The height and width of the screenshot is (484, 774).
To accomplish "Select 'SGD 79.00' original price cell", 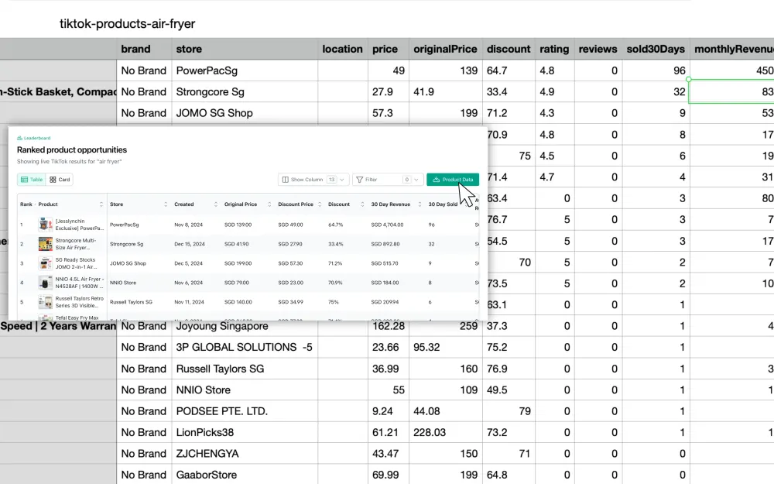I will pyautogui.click(x=236, y=283).
